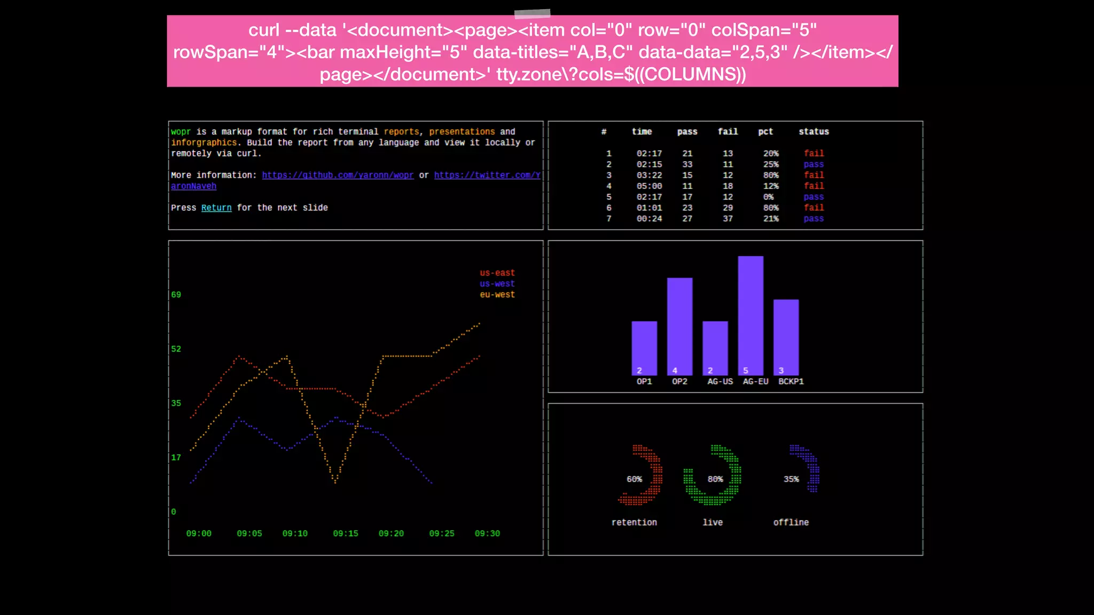Viewport: 1094px width, 615px height.
Task: Click the 'live' gauge label
Action: tap(713, 523)
